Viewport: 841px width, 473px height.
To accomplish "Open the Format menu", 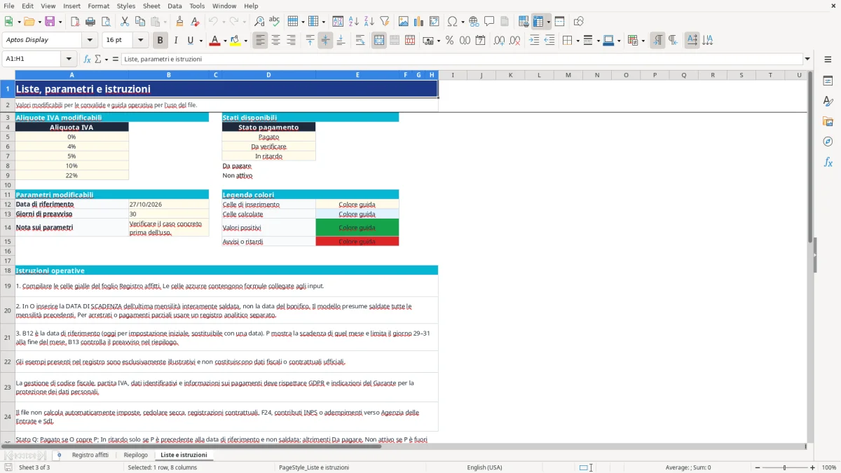I will (98, 6).
